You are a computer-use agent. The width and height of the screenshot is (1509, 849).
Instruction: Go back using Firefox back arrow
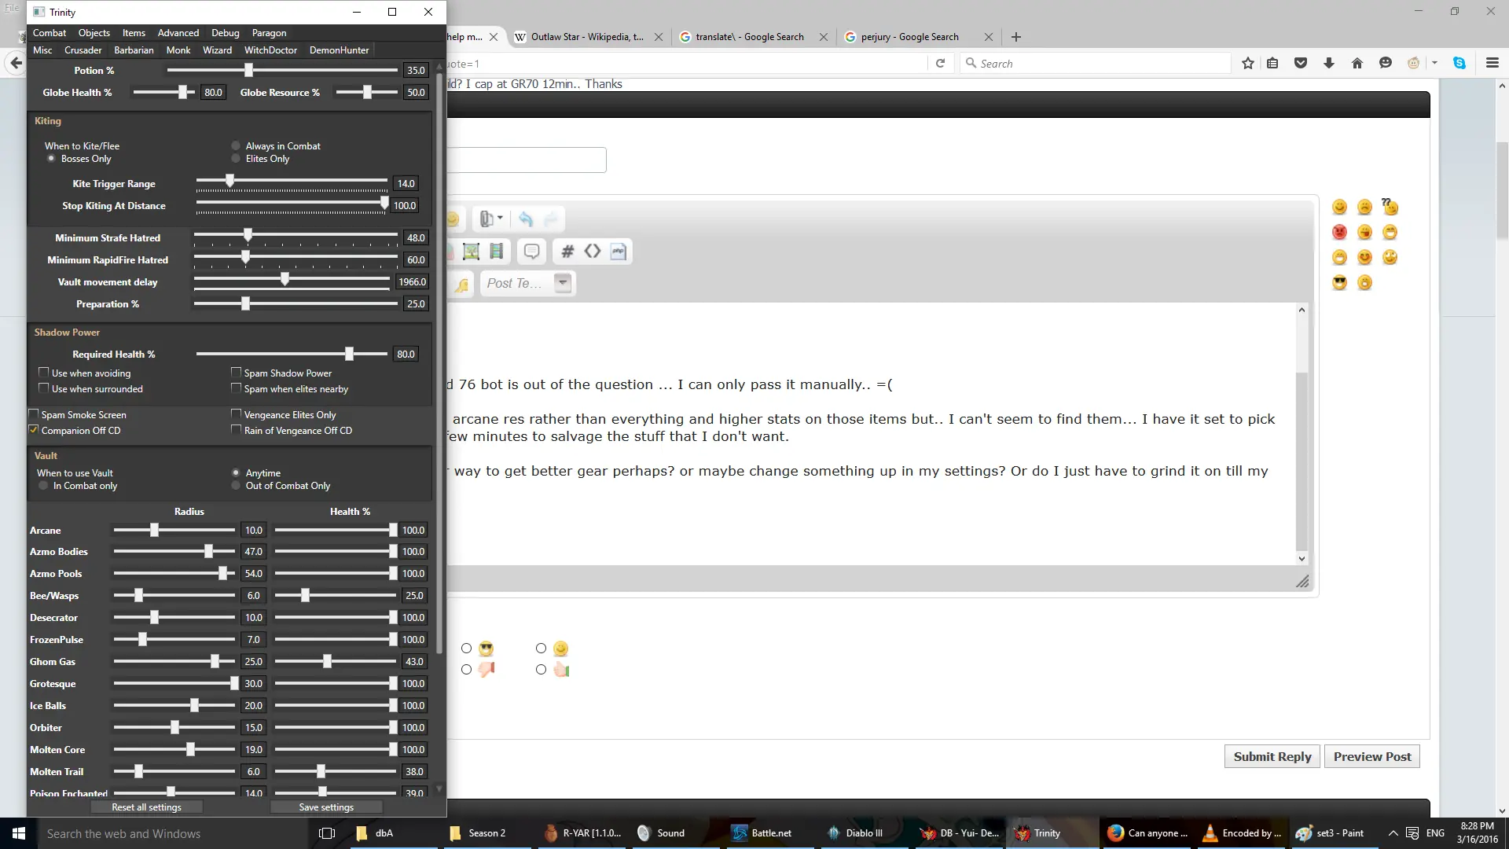pyautogui.click(x=16, y=63)
